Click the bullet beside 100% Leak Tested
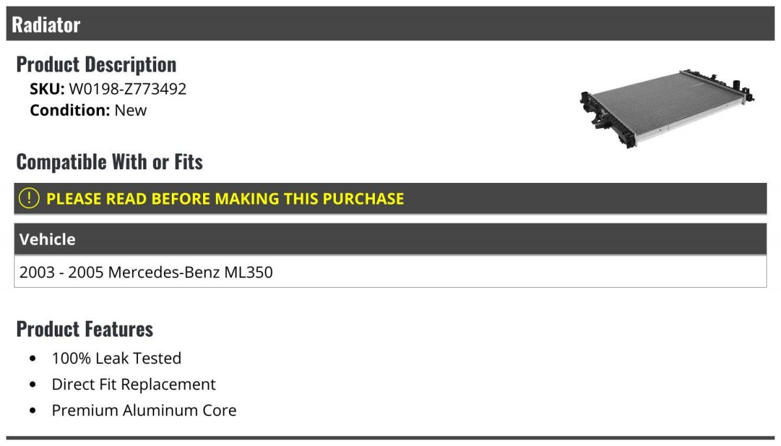This screenshot has height=446, width=781. [33, 359]
